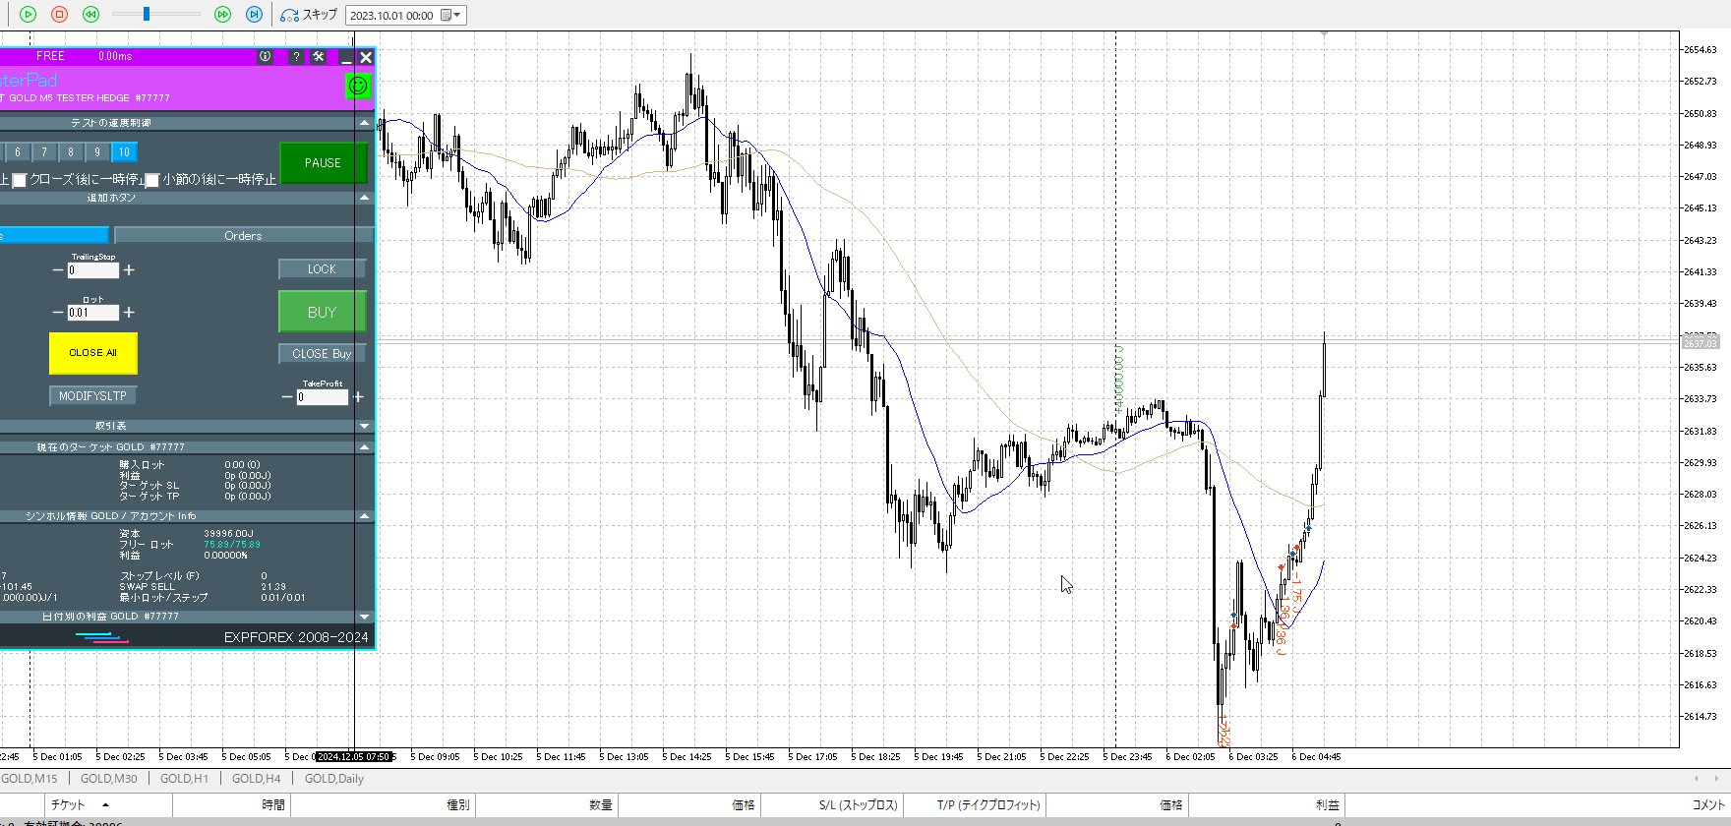
Task: Switch to GOLD,H1 chart tab
Action: pos(184,779)
